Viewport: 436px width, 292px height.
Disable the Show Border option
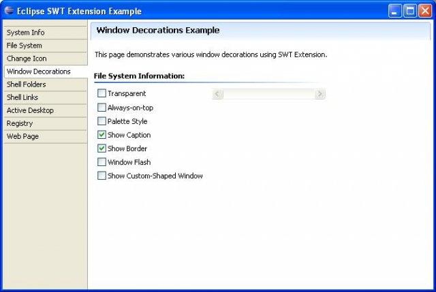[x=102, y=148]
